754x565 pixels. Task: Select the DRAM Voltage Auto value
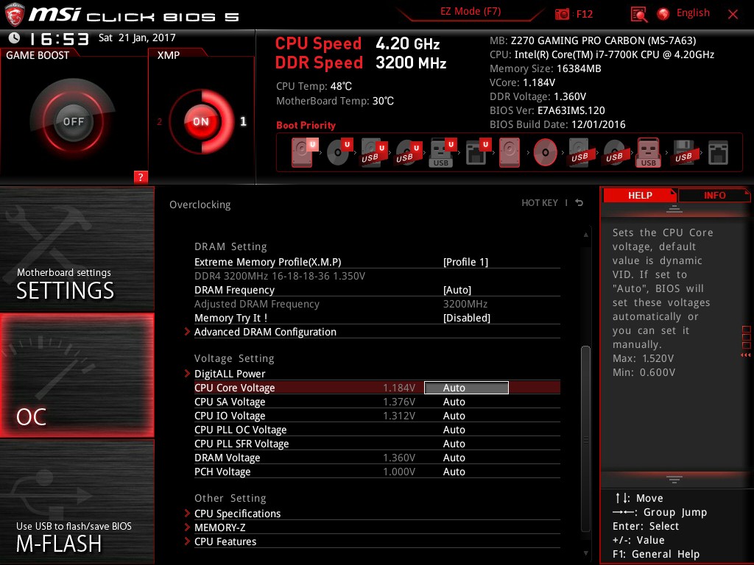pos(454,458)
